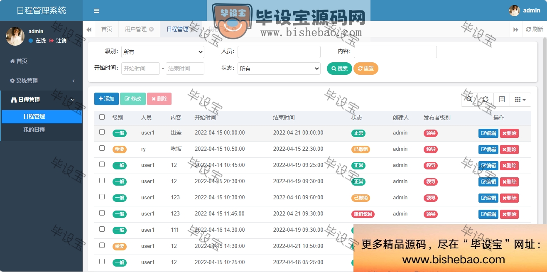Check the 2022-04-14 10:45:00 row checkbox
Screen dimensions: 547x272
click(x=102, y=164)
